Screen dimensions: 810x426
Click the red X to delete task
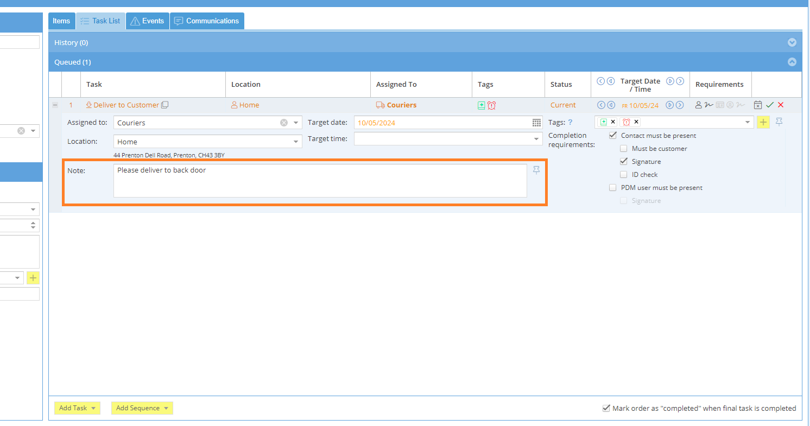(x=781, y=105)
